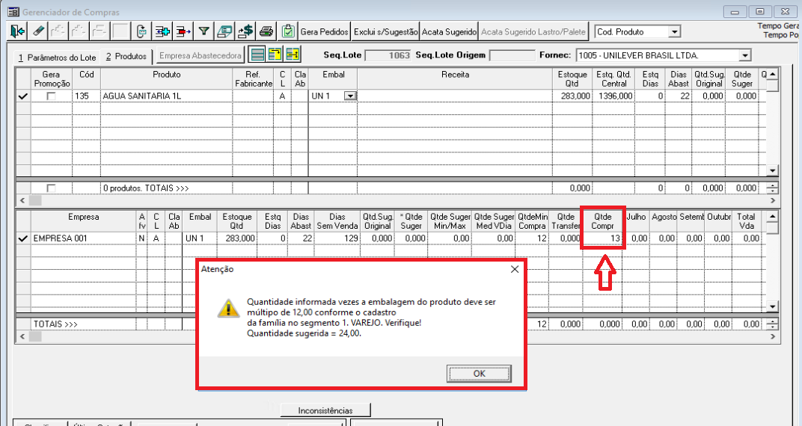Click the Seq.Lote Origem field
802x426 pixels.
tap(510, 55)
